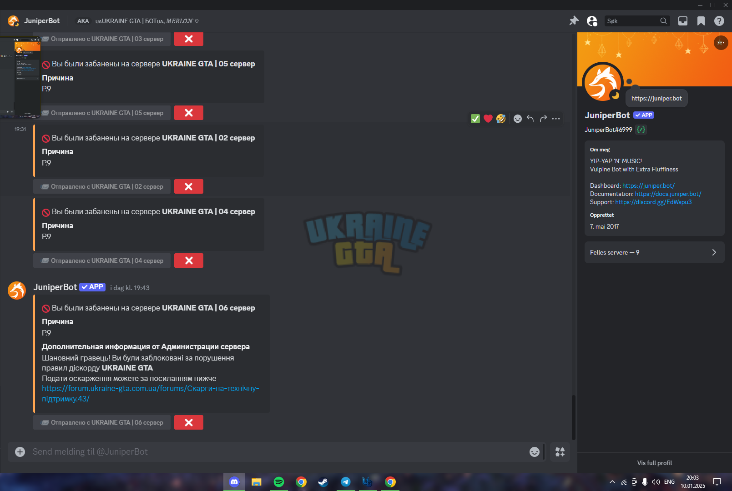Open File Explorer from the taskbar
The image size is (732, 491).
pyautogui.click(x=257, y=482)
